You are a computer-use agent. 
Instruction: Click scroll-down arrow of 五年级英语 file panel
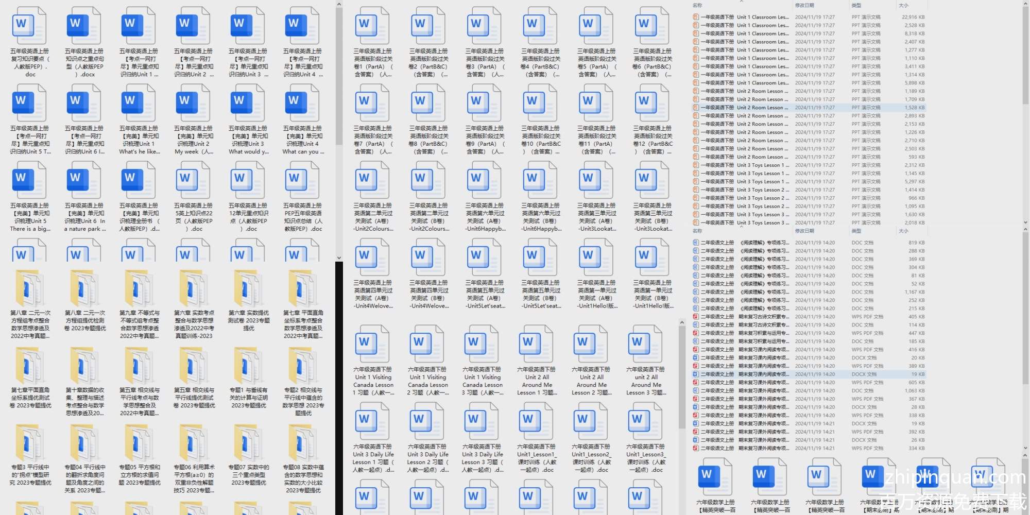click(339, 257)
